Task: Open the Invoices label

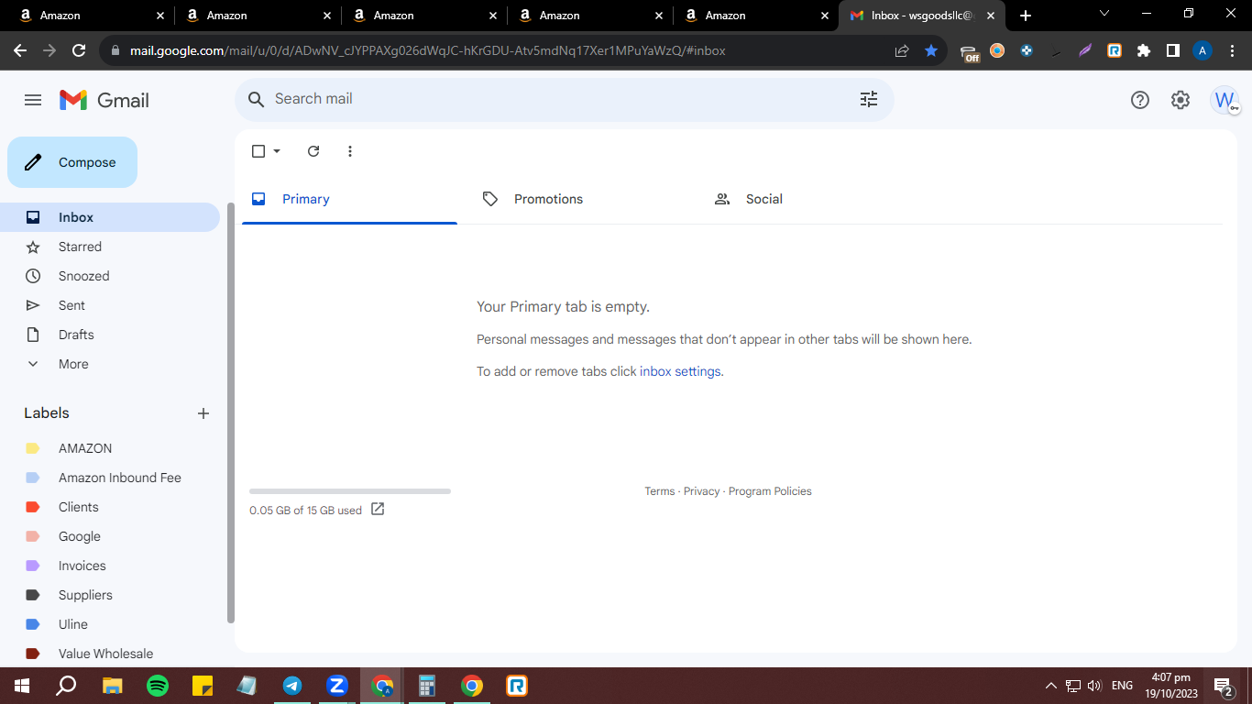Action: point(110,566)
